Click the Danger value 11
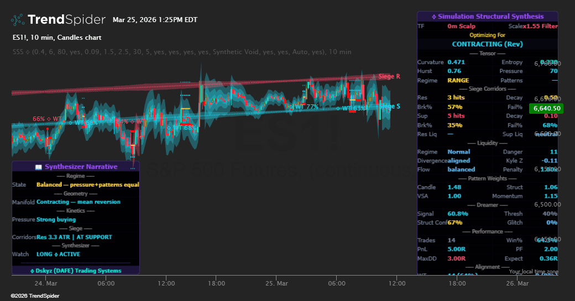Image resolution: width=575 pixels, height=301 pixels. point(554,152)
